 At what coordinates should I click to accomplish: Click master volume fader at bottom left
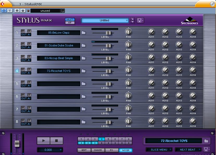pyautogui.click(x=17, y=144)
